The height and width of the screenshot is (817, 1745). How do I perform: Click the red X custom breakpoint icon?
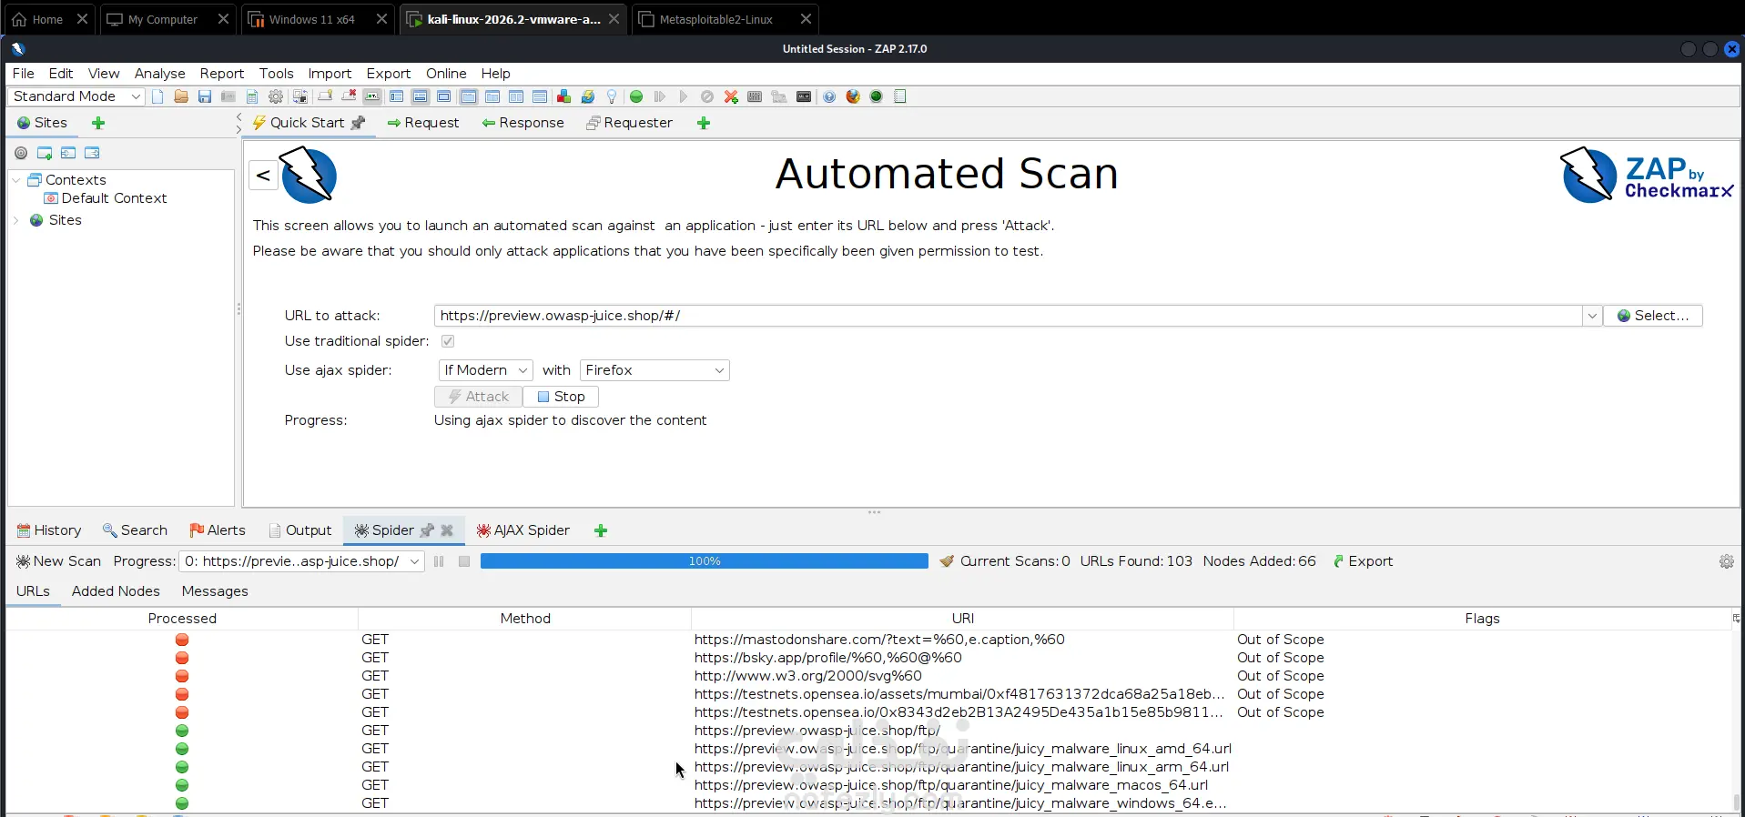731,96
